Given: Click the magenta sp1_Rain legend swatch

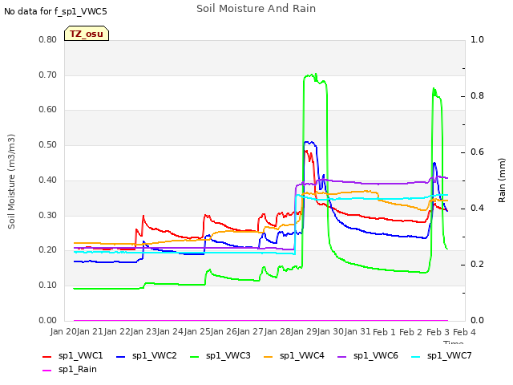Looking at the screenshot, I should click(47, 371).
